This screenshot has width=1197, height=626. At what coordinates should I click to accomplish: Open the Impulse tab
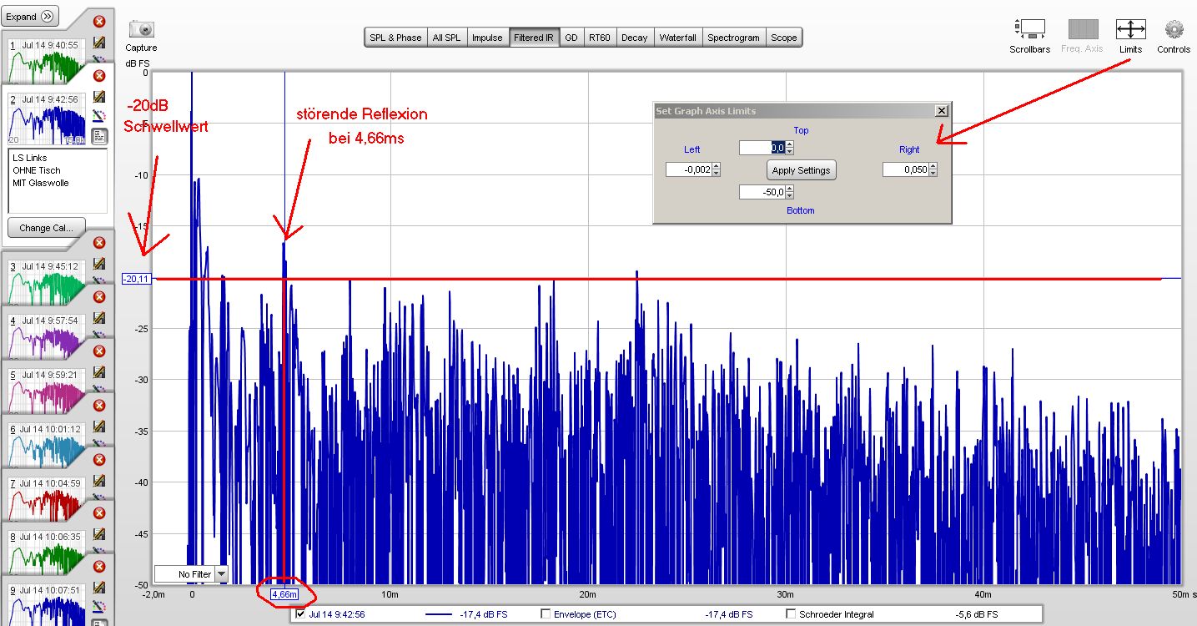(487, 38)
